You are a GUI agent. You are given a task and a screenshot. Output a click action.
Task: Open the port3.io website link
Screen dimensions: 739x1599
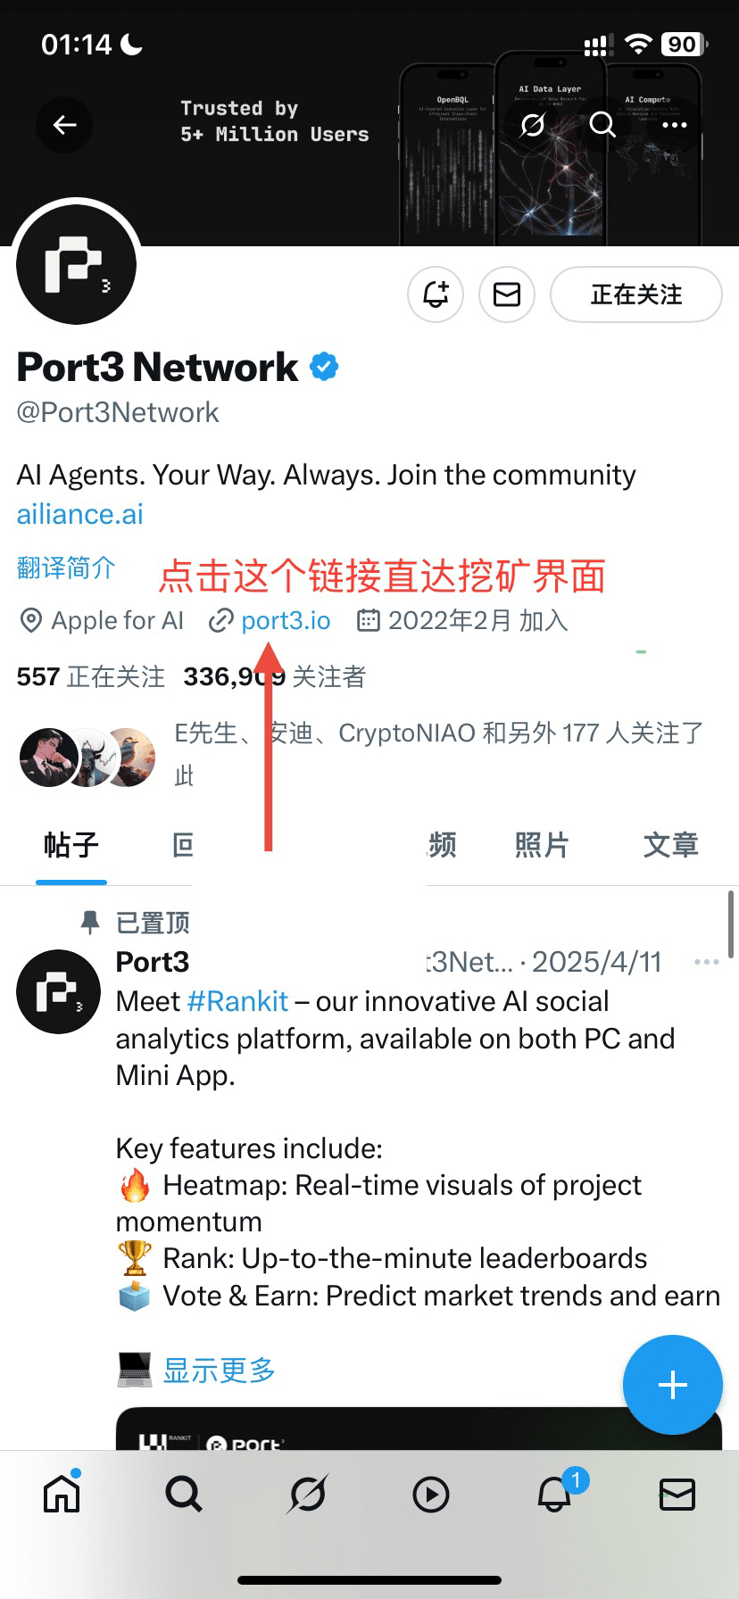click(x=286, y=620)
